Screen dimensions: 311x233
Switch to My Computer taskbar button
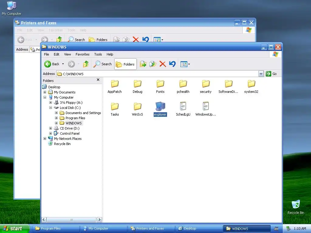(x=103, y=229)
